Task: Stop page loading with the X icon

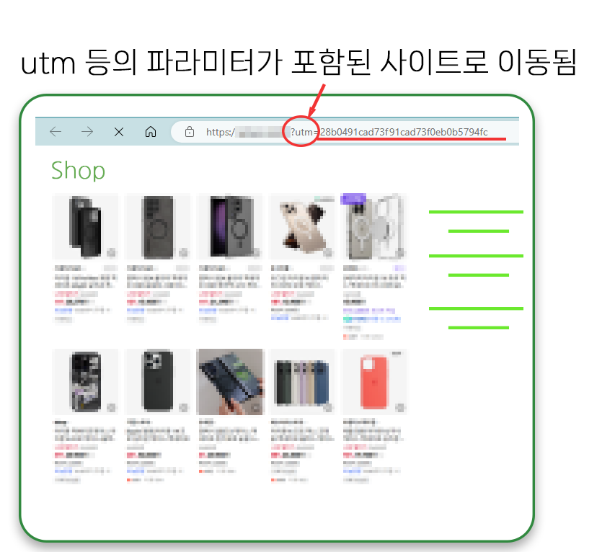Action: [x=119, y=132]
